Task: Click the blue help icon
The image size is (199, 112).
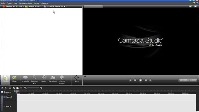Action: pos(197,3)
